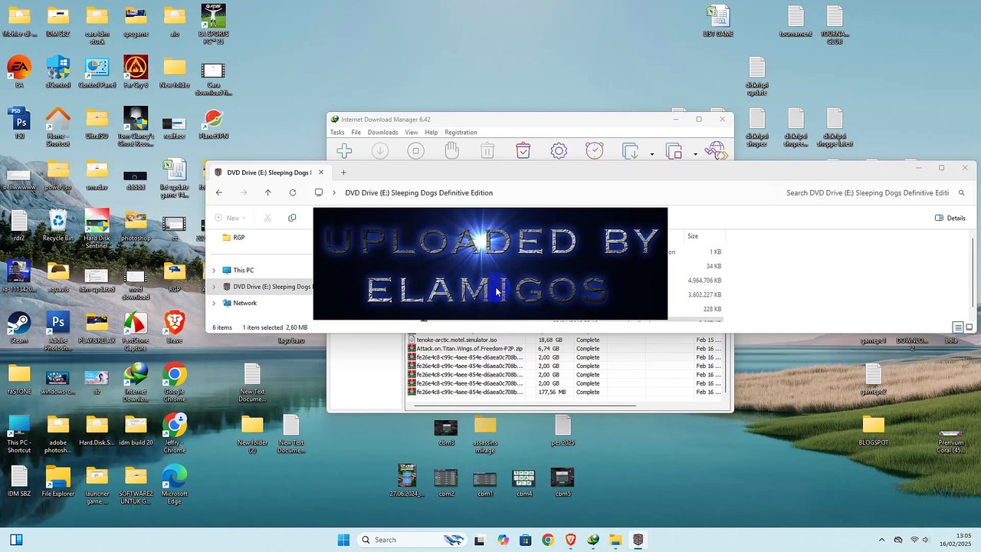Image resolution: width=981 pixels, height=552 pixels.
Task: Open Brave browser from the taskbar
Action: point(570,540)
